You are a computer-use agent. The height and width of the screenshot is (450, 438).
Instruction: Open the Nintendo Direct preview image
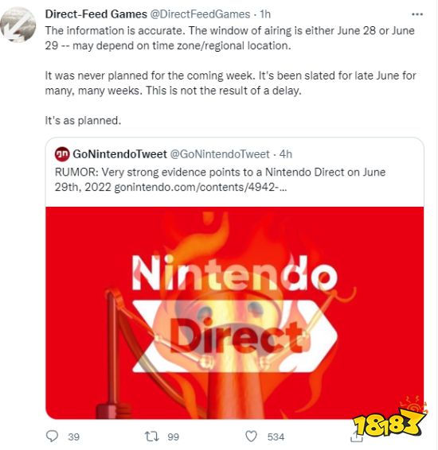coord(234,312)
